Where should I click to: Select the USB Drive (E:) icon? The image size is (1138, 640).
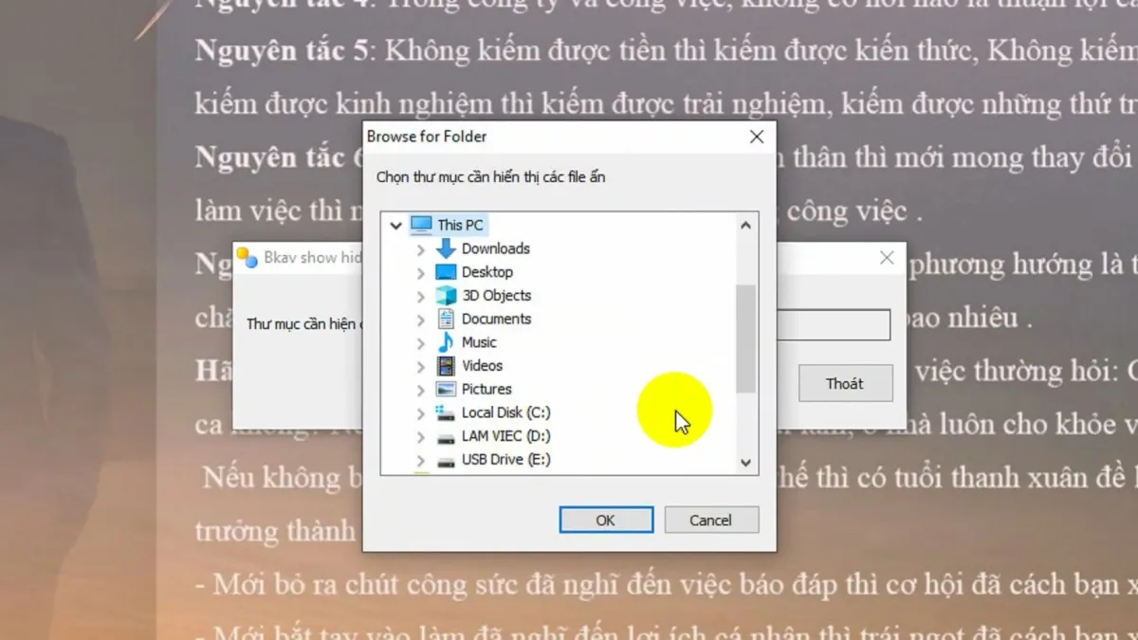pyautogui.click(x=446, y=460)
